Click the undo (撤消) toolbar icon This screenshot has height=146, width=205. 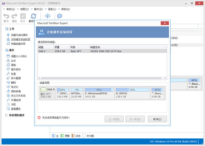[6, 16]
